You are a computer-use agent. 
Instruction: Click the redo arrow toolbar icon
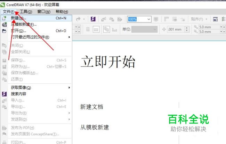78,19
